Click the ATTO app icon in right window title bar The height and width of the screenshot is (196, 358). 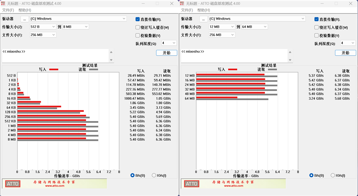point(182,4)
